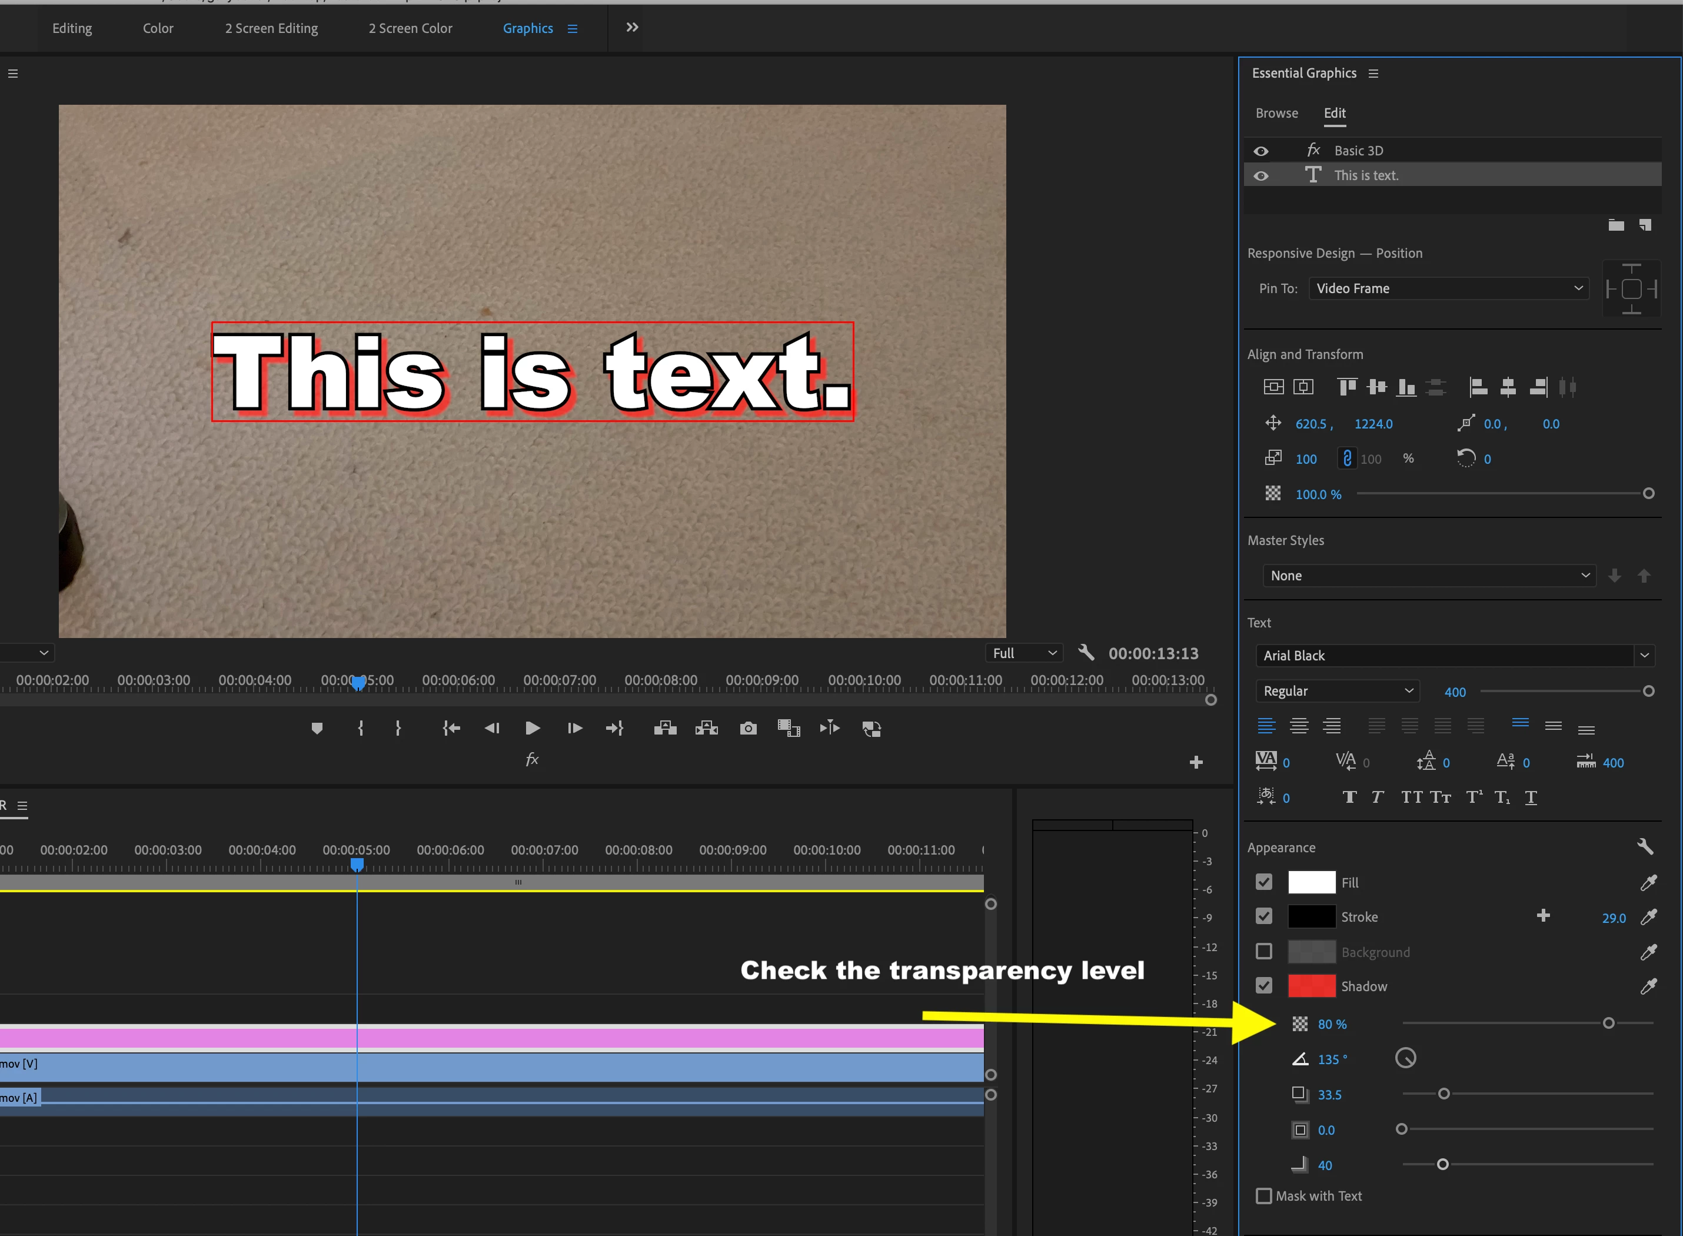Step back one frame
1683x1236 pixels.
click(491, 728)
